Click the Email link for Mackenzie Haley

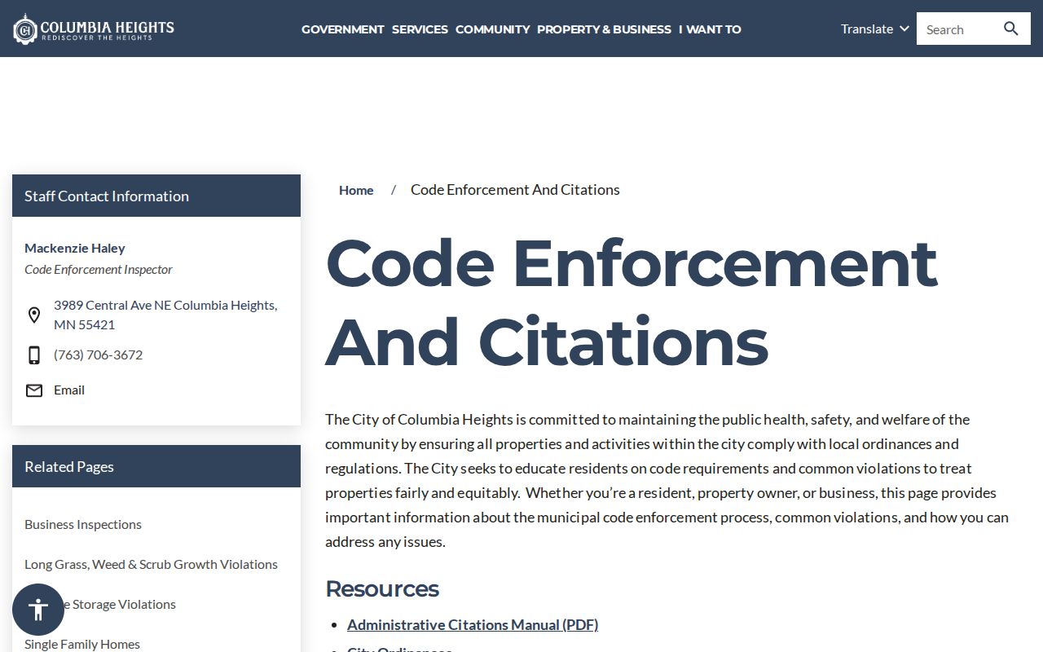69,390
